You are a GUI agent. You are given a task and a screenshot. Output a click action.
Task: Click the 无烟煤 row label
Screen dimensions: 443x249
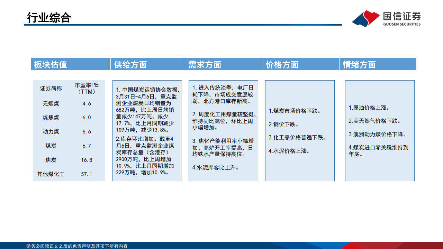tap(51, 103)
